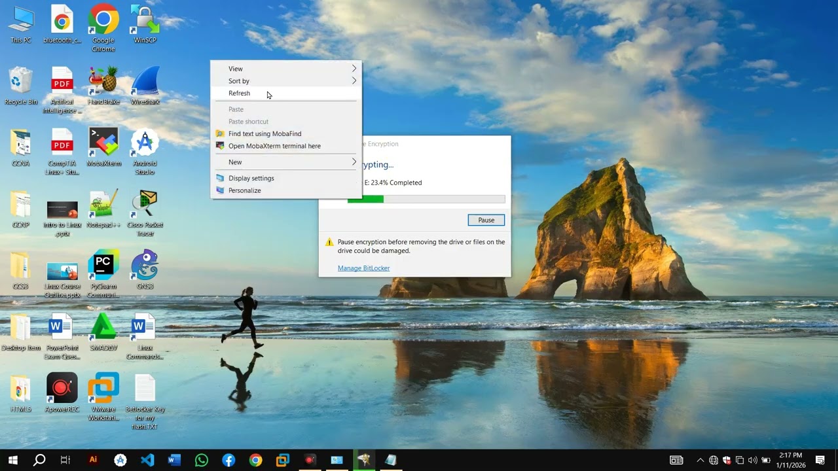Select the CompTIA Linux+ PDF file
This screenshot has width=838, height=471.
[62, 152]
